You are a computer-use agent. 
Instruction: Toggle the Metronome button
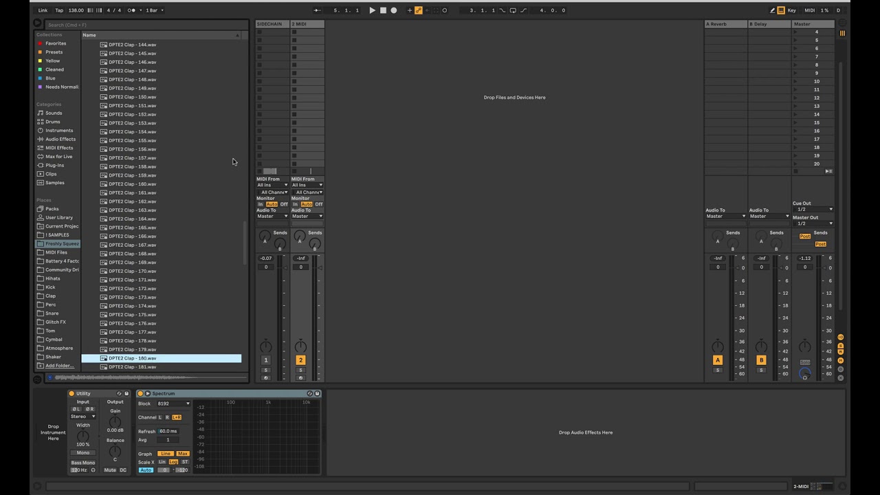(x=132, y=10)
